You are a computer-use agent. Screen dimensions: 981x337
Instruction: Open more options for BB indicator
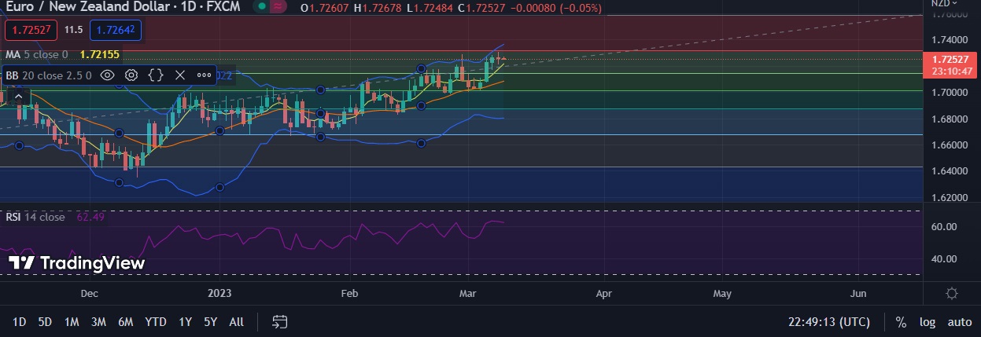pos(204,75)
